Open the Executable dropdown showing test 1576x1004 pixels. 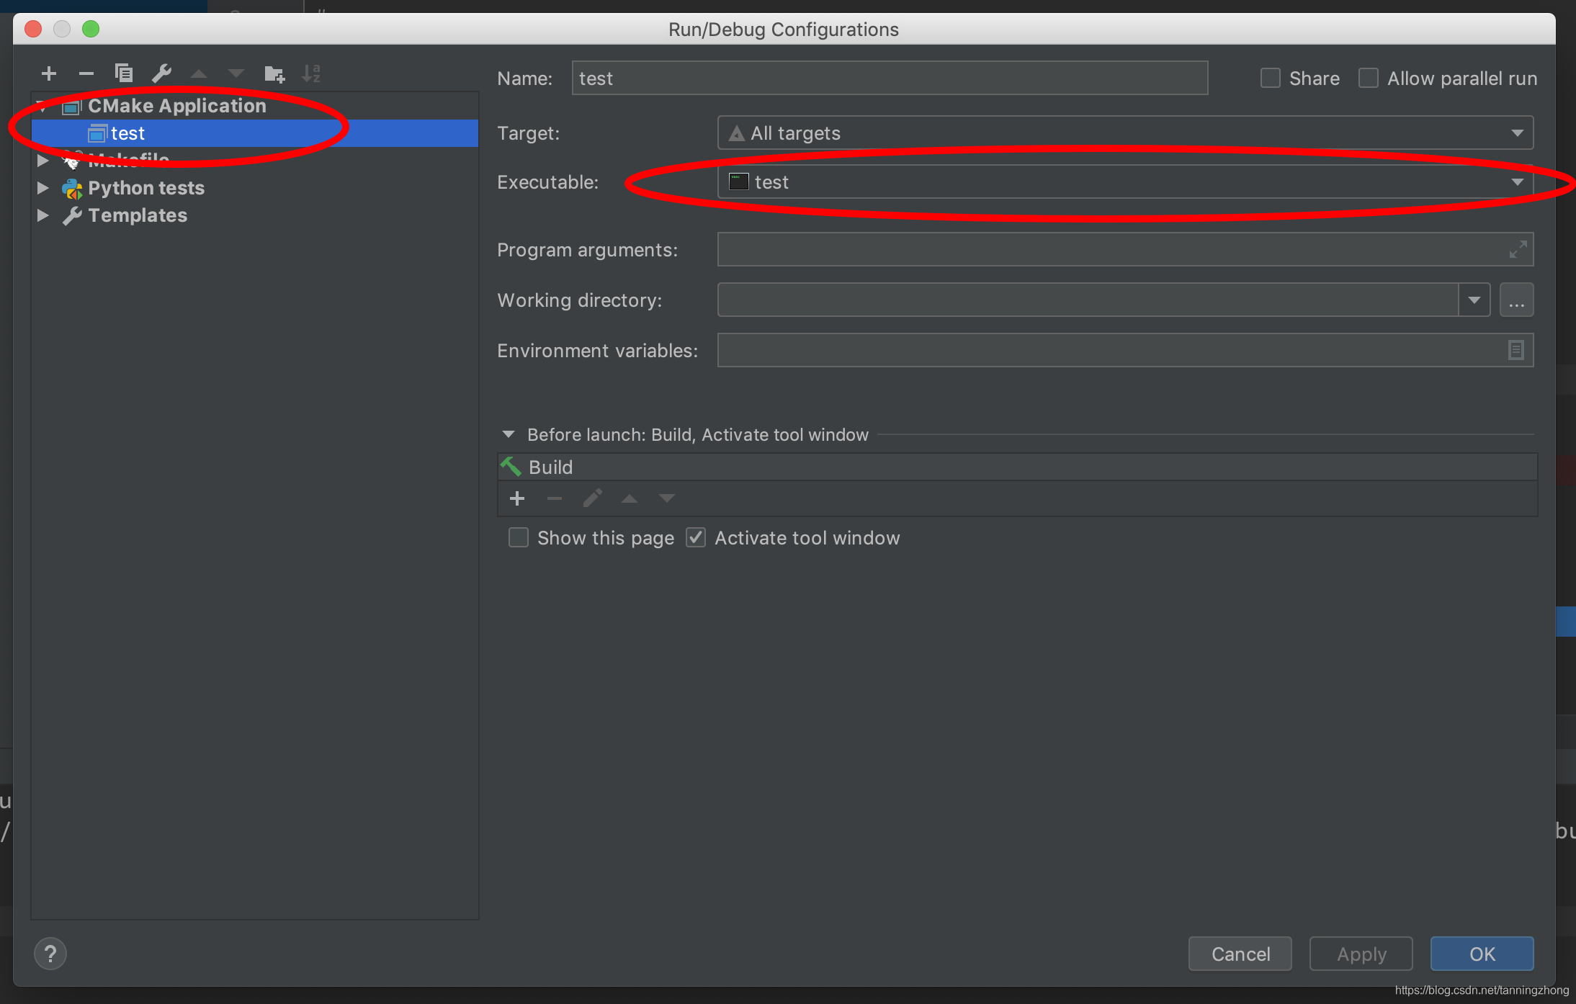(1125, 182)
